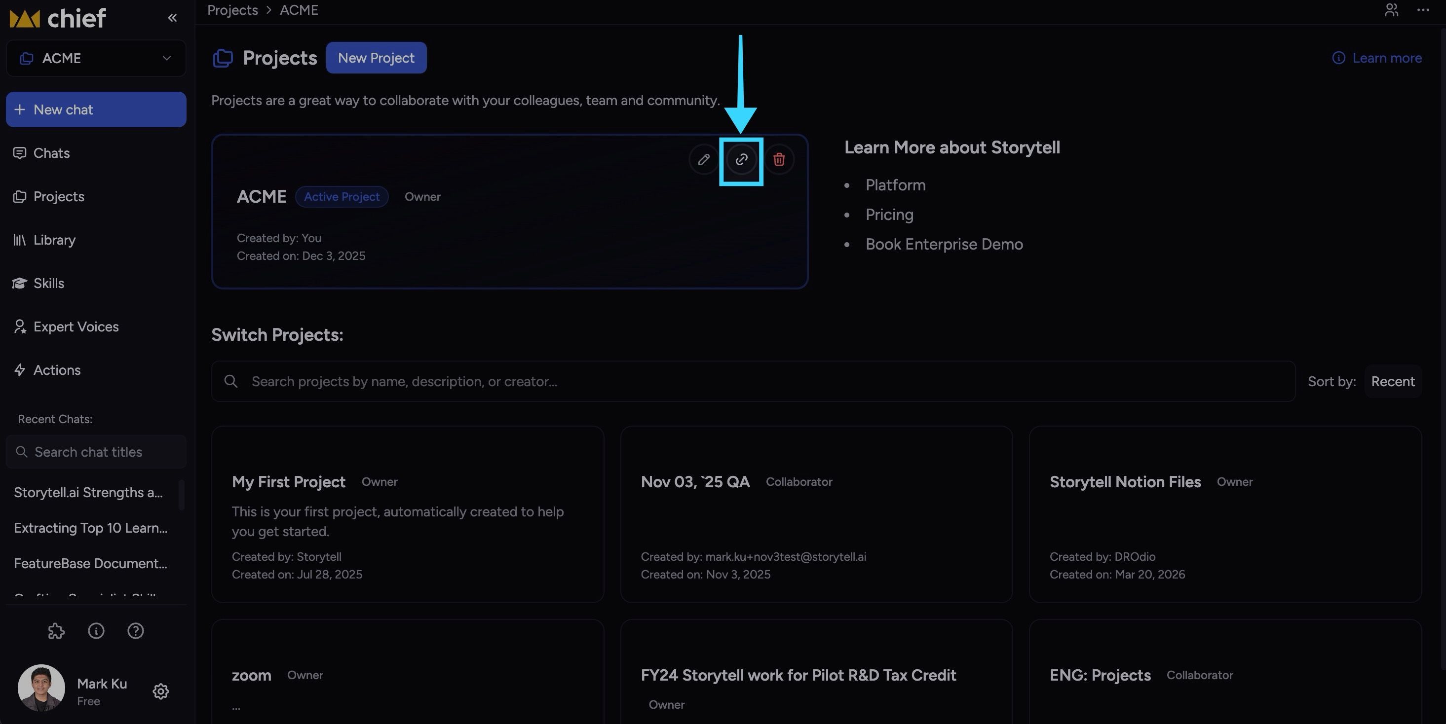Click the chief logo
This screenshot has width=1446, height=724.
57,19
